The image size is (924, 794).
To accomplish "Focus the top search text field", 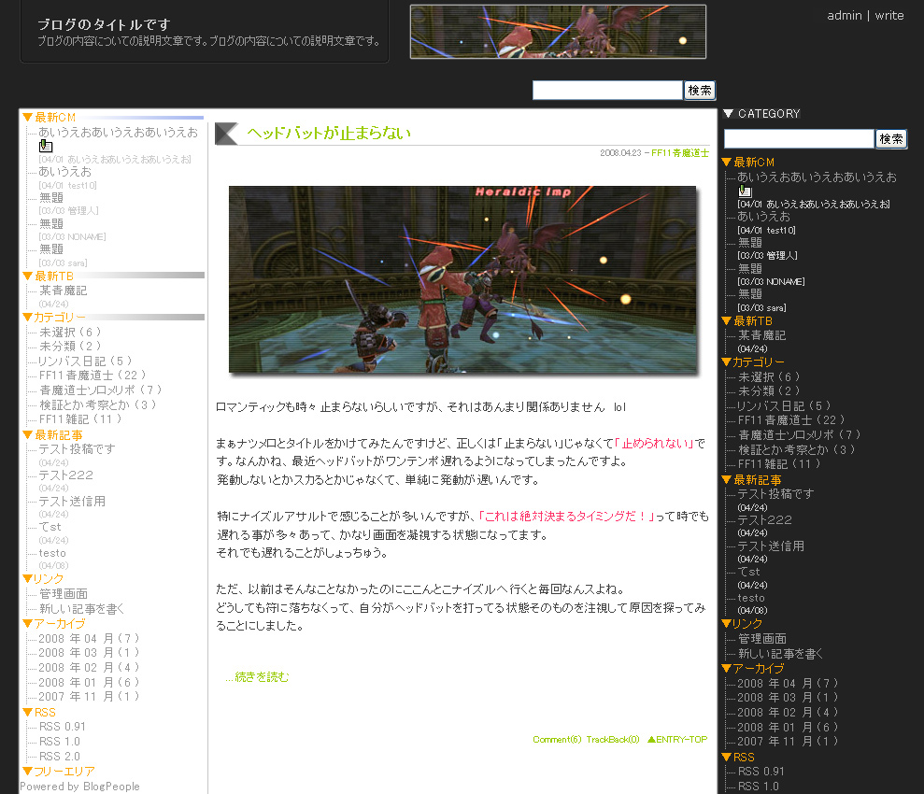I will coord(607,90).
